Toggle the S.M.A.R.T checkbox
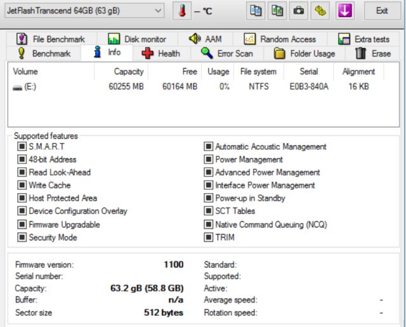This screenshot has width=406, height=327. [x=22, y=147]
